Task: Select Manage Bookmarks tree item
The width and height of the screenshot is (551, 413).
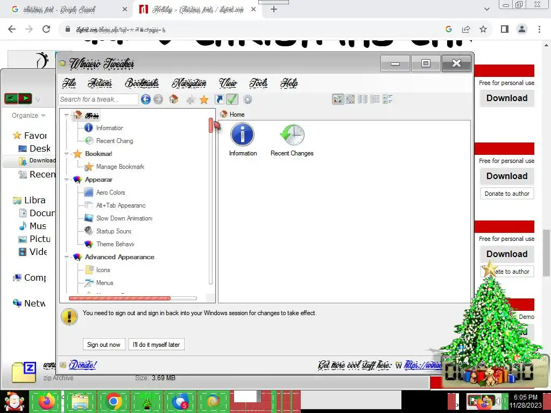Action: (120, 167)
